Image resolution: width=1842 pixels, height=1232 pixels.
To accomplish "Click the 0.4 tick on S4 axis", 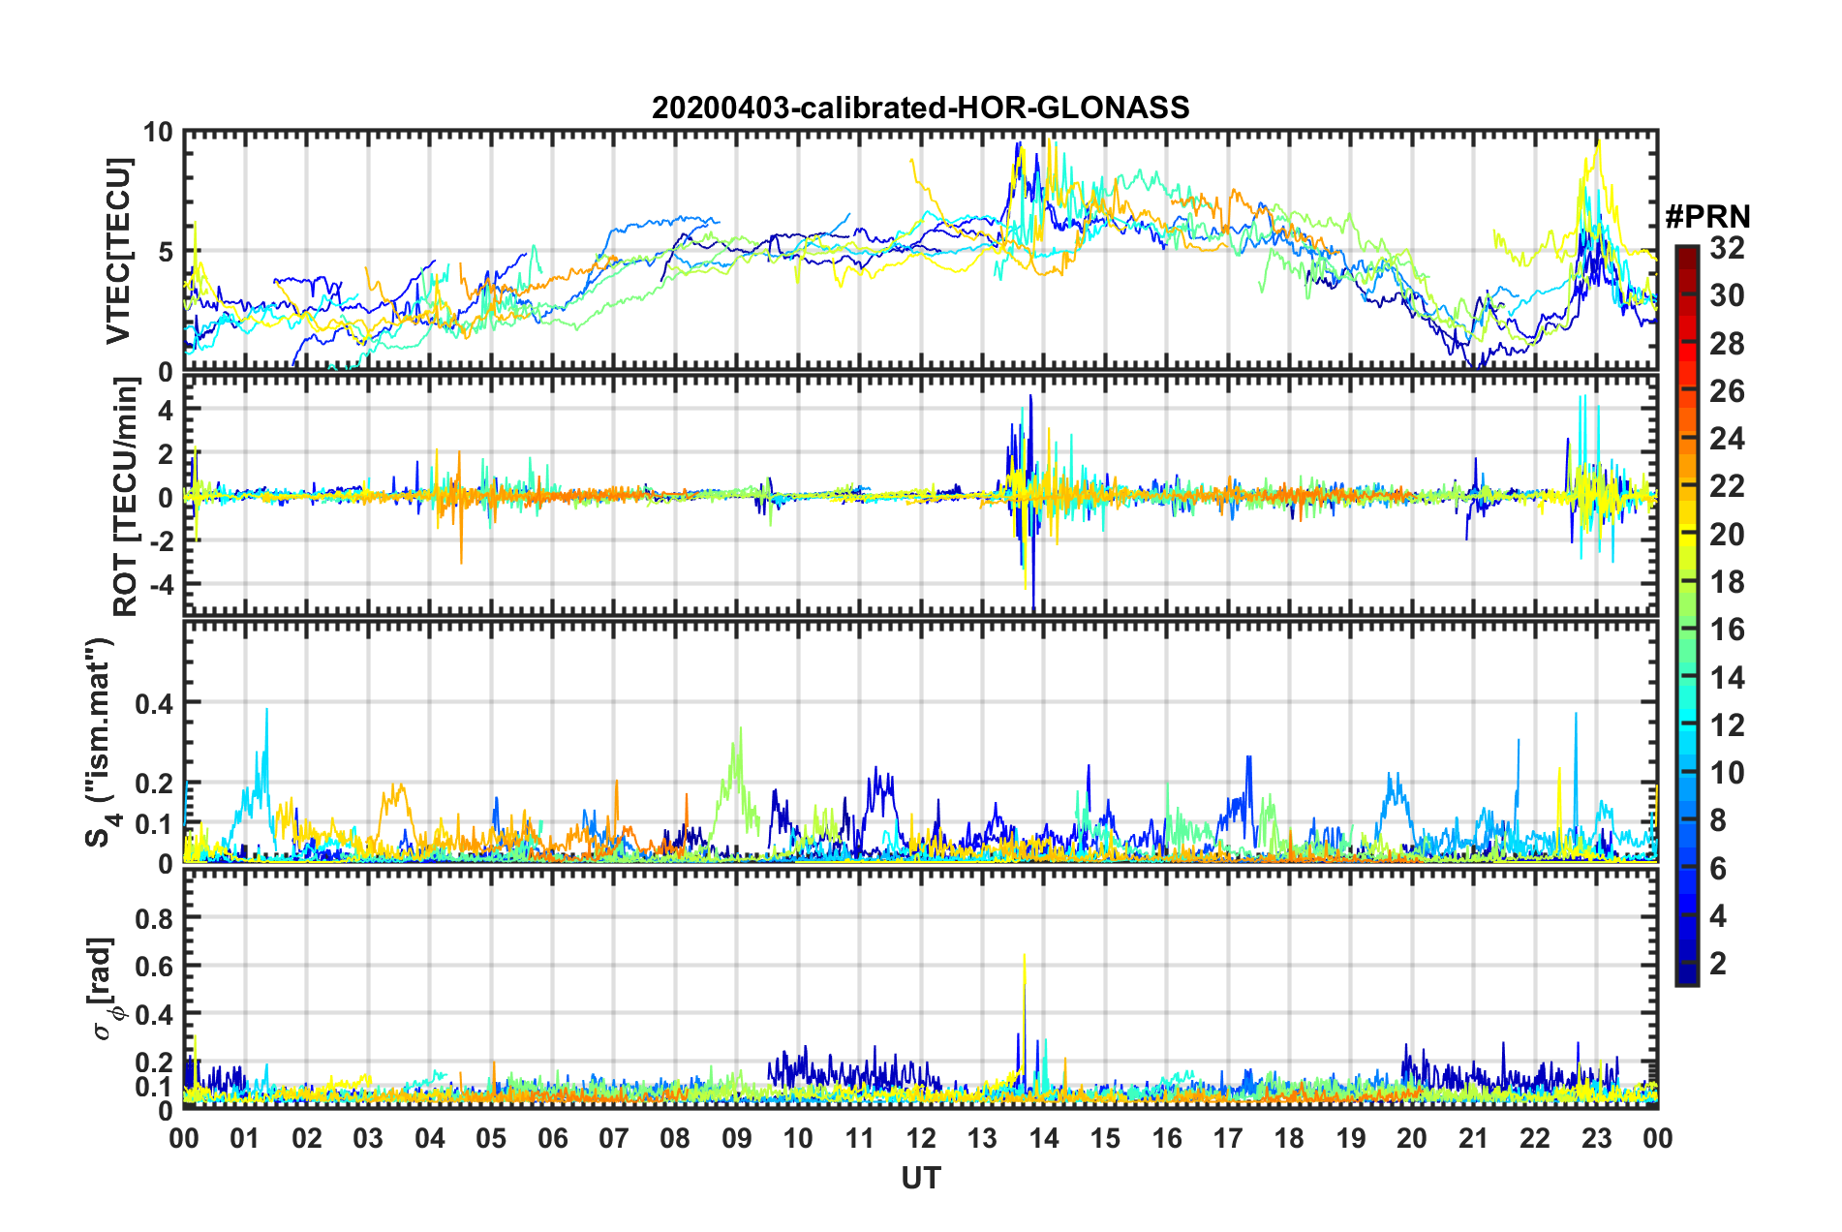I will pyautogui.click(x=154, y=703).
